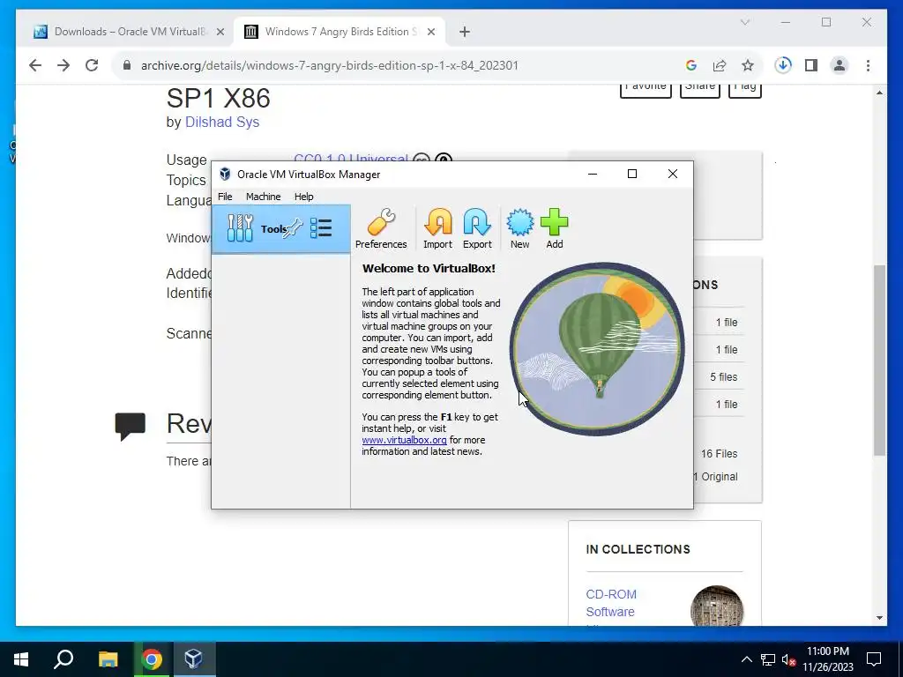Reload the archive.org page
Viewport: 903px width, 677px height.
[92, 65]
